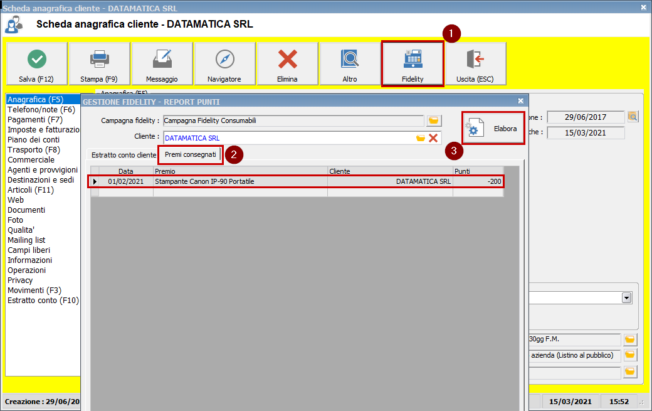Open the Altro magnifier button
The width and height of the screenshot is (652, 411).
point(350,63)
